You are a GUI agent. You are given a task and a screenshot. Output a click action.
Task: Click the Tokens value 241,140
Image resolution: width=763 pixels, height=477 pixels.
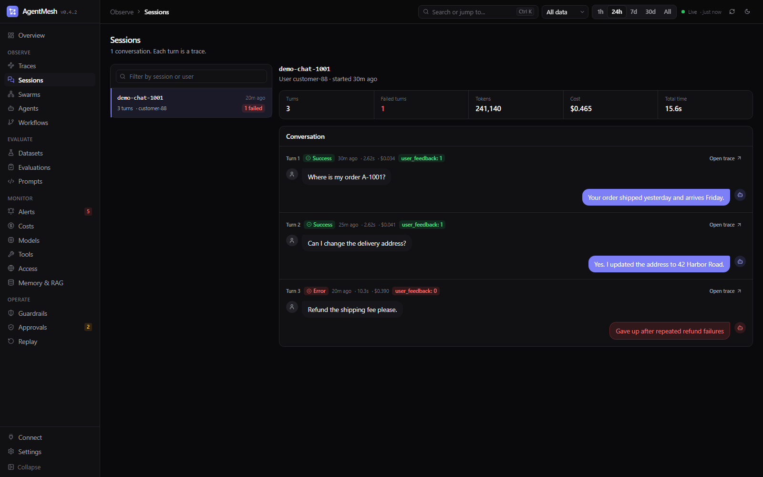[x=488, y=109]
